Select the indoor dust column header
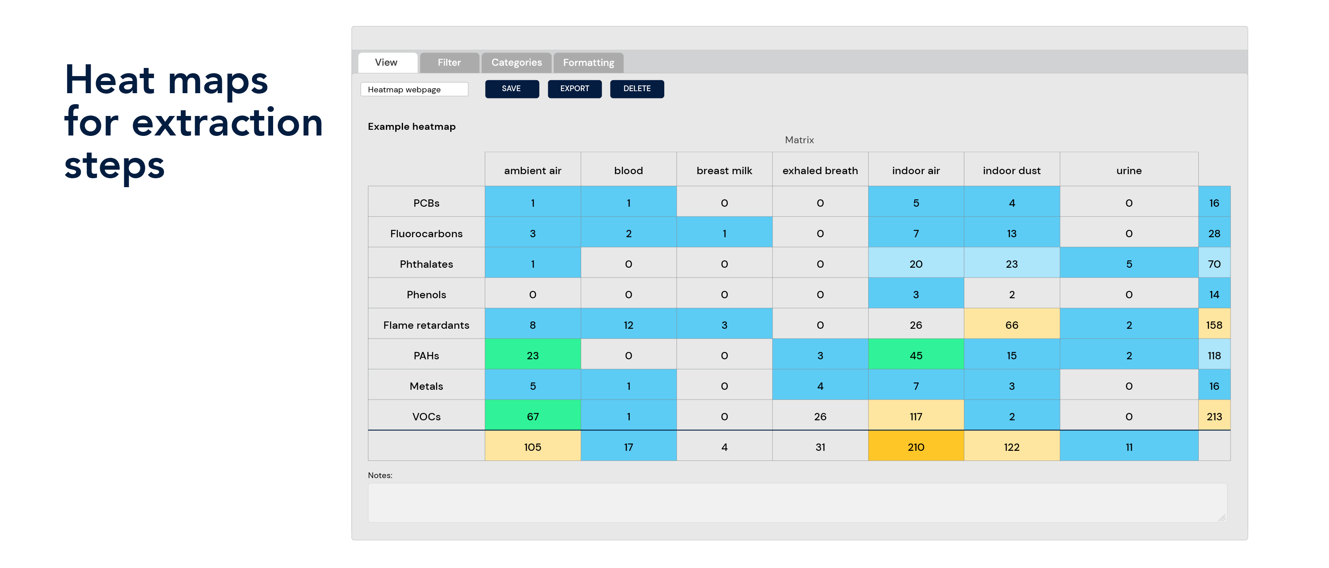The image size is (1329, 568). coord(1011,170)
